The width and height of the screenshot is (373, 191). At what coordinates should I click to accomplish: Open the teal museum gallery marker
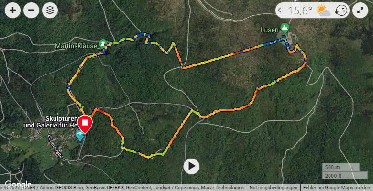coord(80,136)
